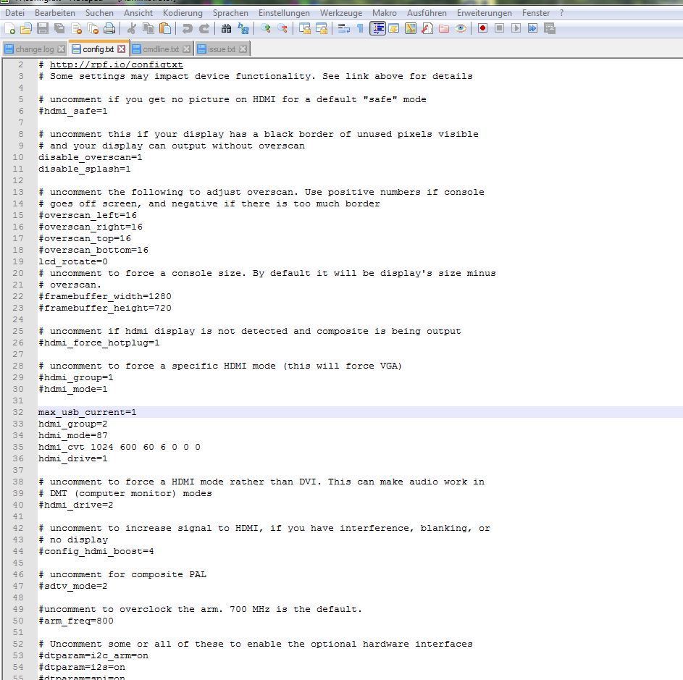Create a new file with the New icon

point(9,29)
